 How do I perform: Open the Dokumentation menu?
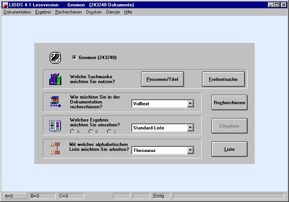(x=17, y=12)
